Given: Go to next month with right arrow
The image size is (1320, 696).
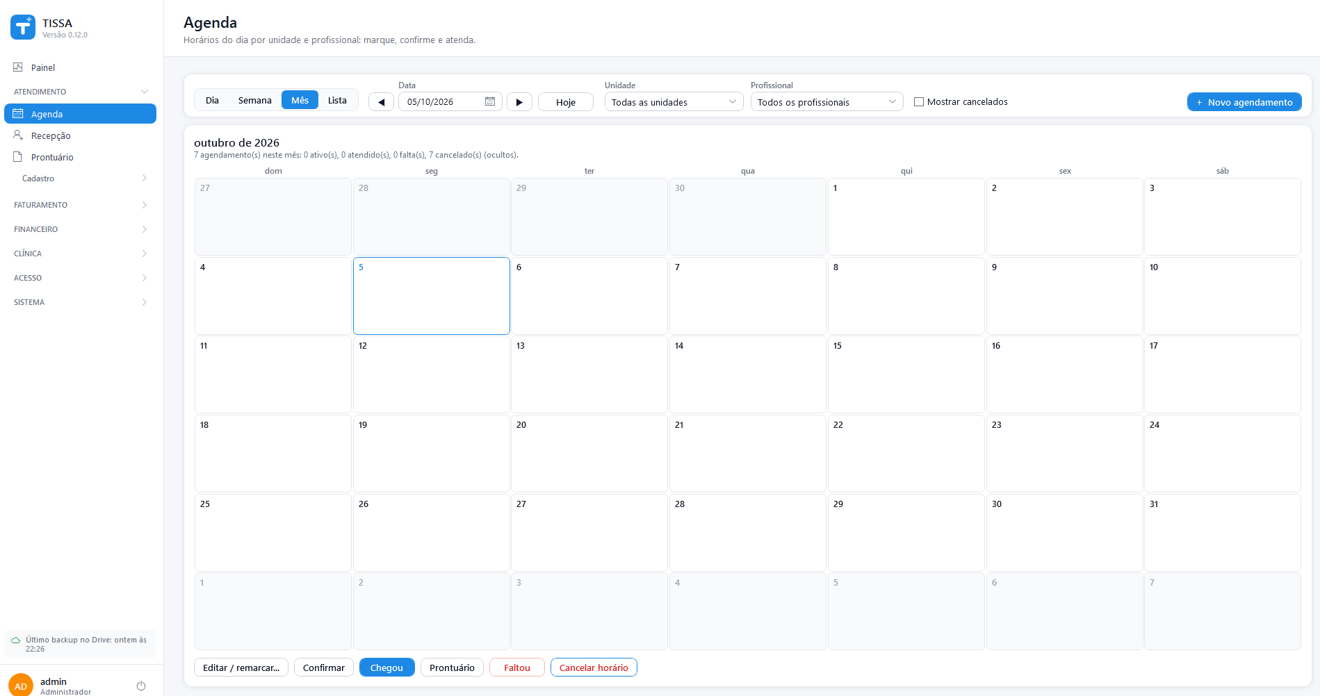Looking at the screenshot, I should [x=519, y=102].
